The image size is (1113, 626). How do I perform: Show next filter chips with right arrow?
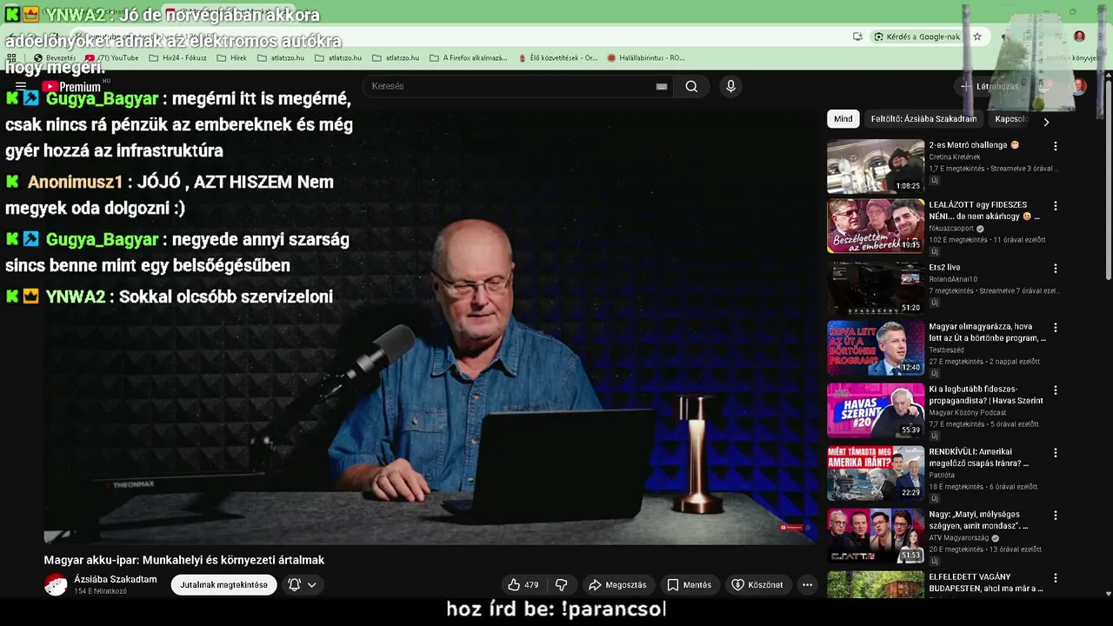tap(1046, 123)
